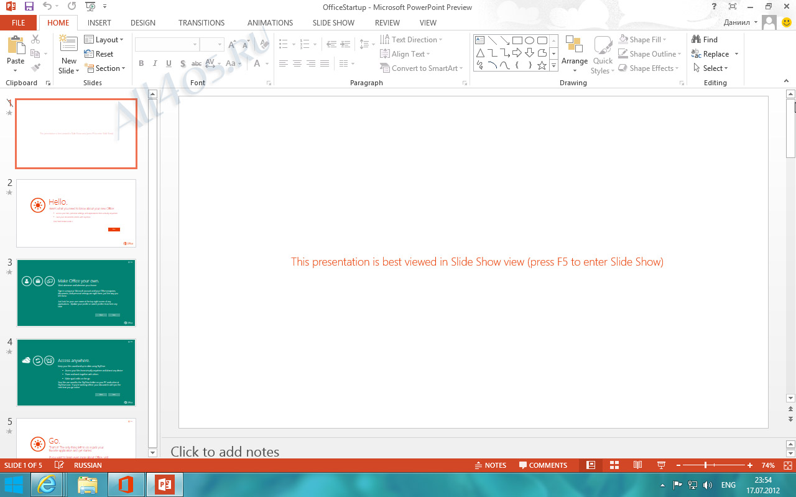Toggle Strikethrough formatting
Viewport: 796px width, 497px height.
pos(197,63)
